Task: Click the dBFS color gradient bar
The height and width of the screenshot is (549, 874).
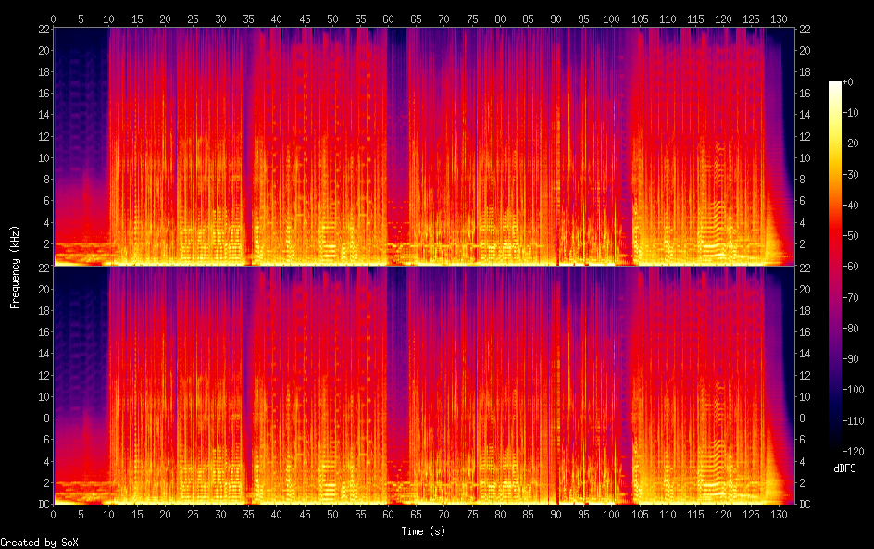Action: pyautogui.click(x=834, y=267)
